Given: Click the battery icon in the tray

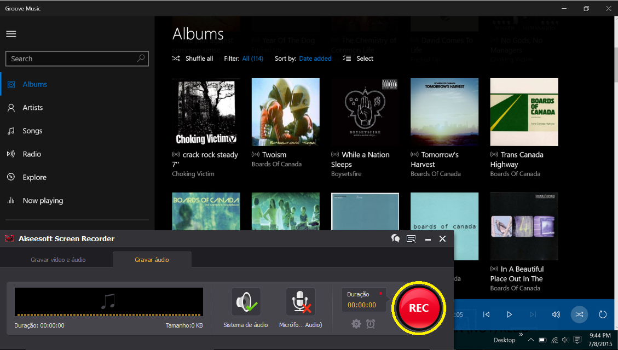Looking at the screenshot, I should [x=542, y=340].
